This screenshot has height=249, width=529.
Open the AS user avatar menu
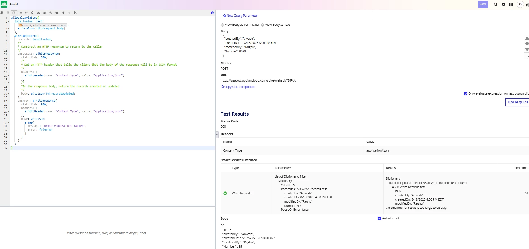click(x=520, y=4)
